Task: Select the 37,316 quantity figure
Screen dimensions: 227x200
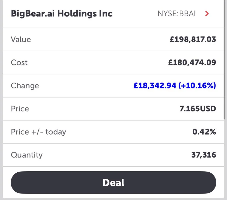Action: (203, 155)
